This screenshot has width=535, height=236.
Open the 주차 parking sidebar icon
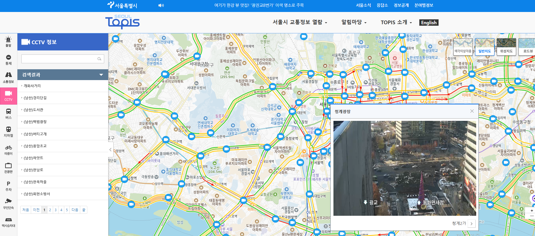point(8,186)
